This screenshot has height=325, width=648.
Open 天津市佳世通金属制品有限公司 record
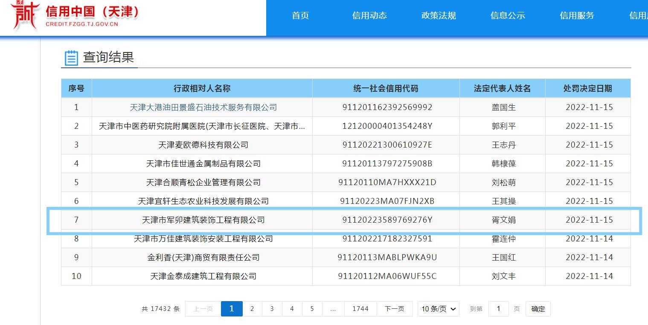click(x=203, y=164)
